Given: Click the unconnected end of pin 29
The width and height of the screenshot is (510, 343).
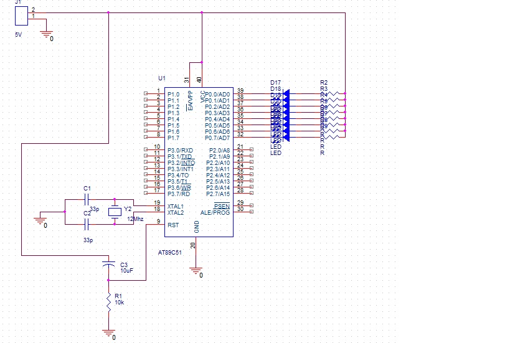Looking at the screenshot, I should point(252,205).
